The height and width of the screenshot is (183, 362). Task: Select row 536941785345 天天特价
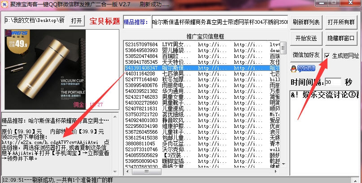pos(202,62)
